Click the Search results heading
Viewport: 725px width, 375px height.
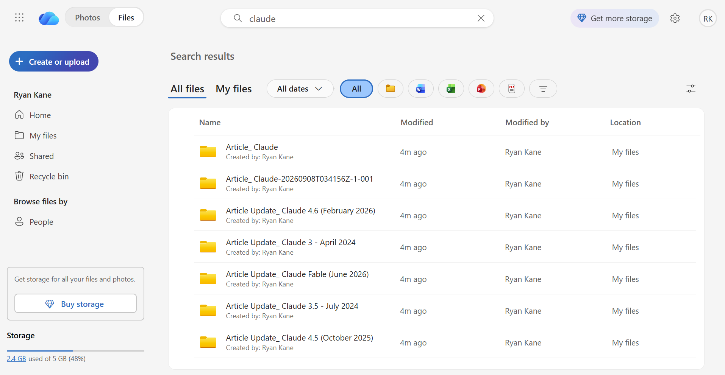coord(202,56)
